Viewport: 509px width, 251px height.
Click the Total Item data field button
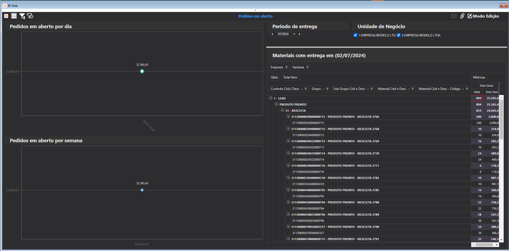point(290,77)
